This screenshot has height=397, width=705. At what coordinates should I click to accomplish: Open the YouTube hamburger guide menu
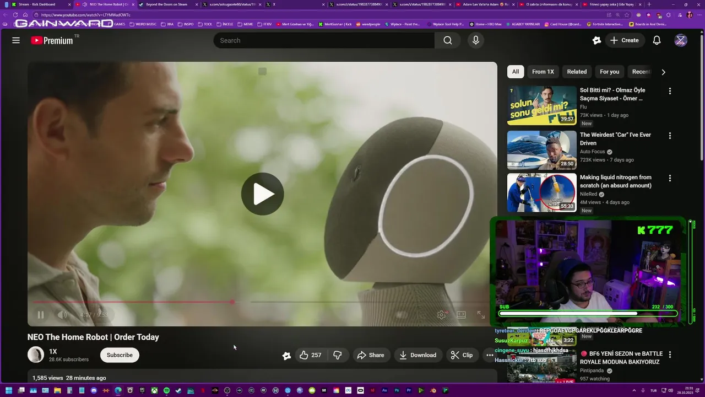(16, 40)
